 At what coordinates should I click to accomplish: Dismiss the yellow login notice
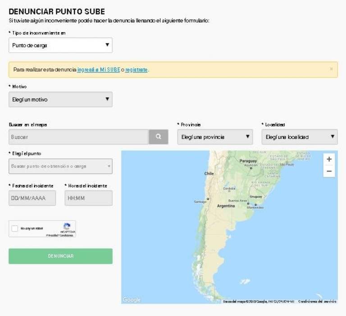[331, 69]
